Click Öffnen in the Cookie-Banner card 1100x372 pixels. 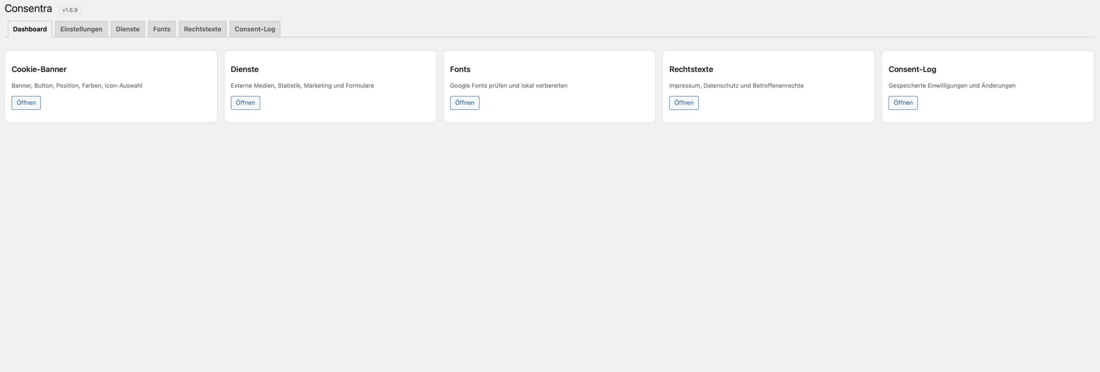coord(26,103)
